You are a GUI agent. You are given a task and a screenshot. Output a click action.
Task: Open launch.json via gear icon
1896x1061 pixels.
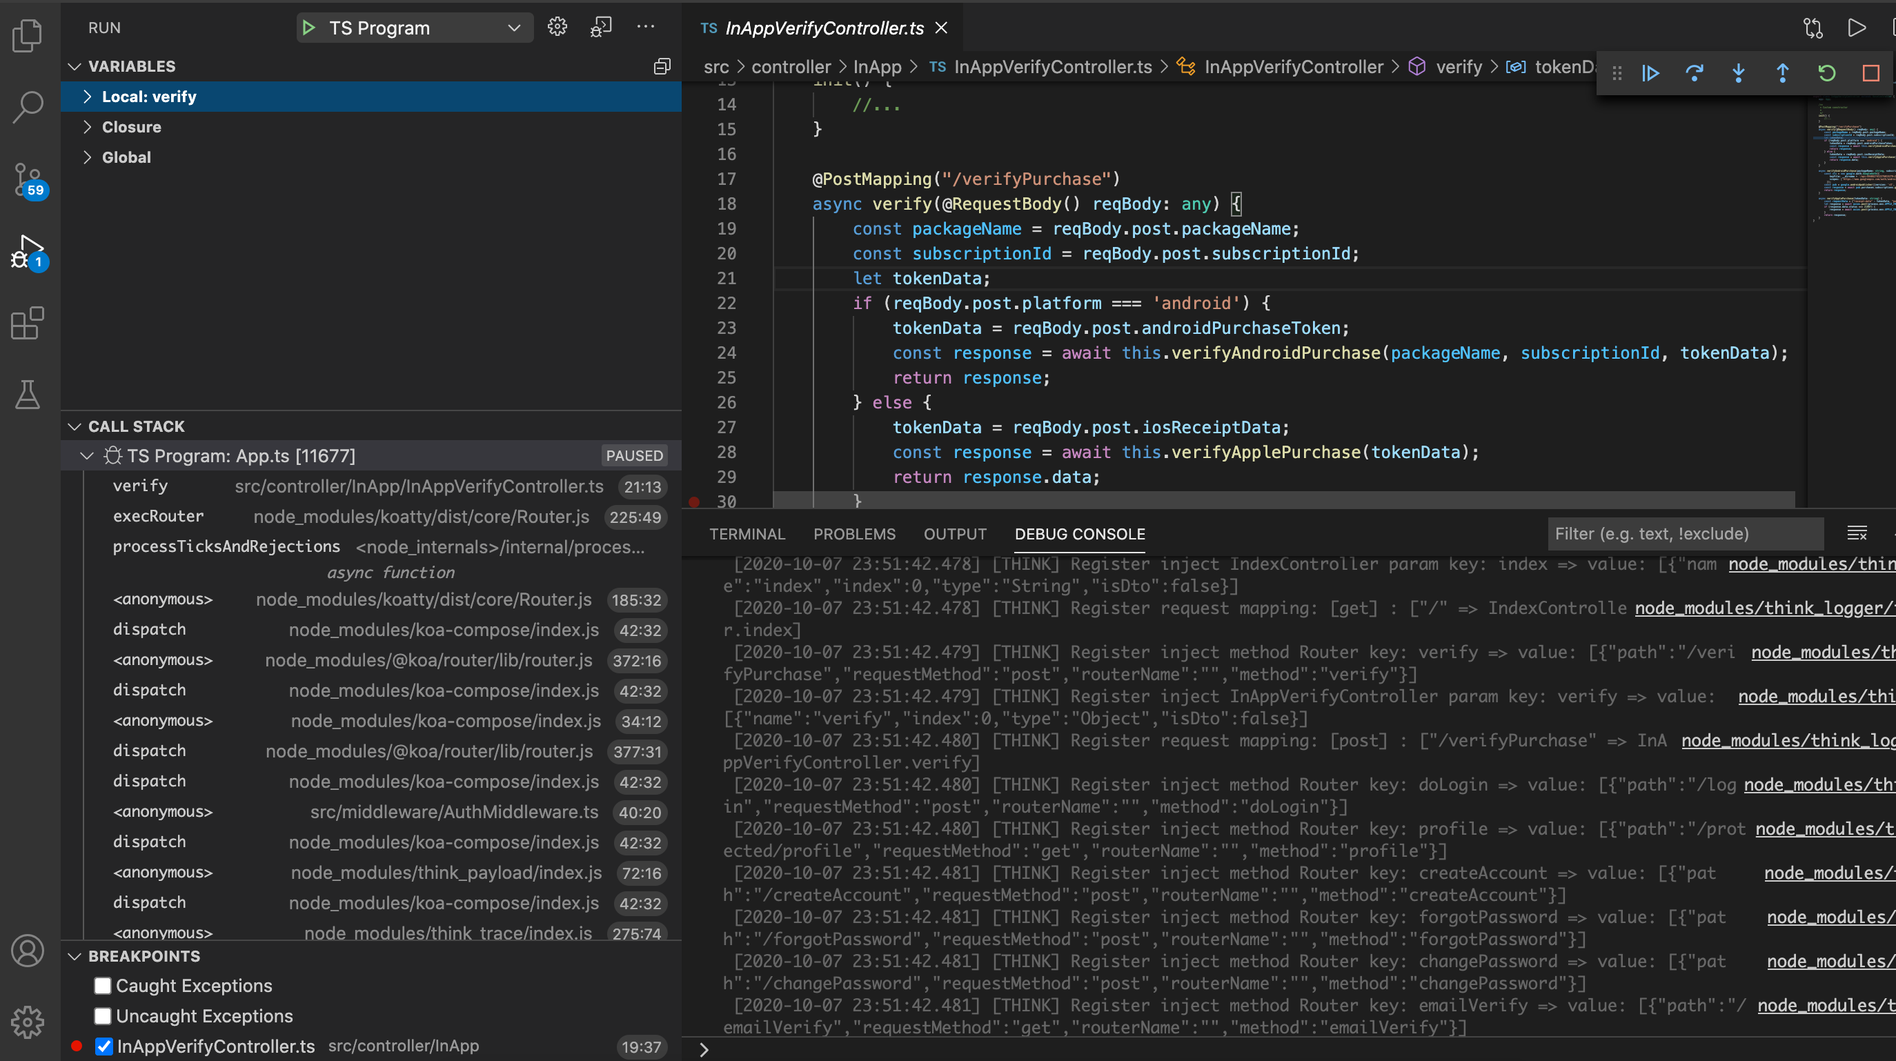click(x=557, y=27)
